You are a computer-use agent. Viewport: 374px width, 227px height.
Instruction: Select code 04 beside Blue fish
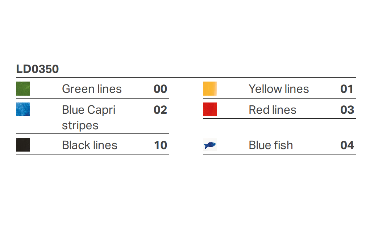coord(347,145)
